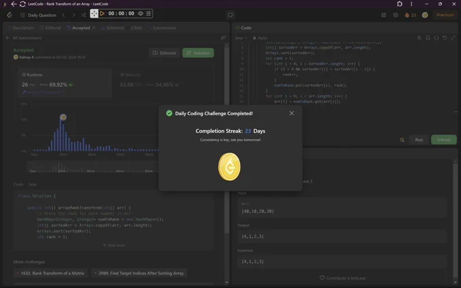Click the Auto lock indicator

click(260, 38)
